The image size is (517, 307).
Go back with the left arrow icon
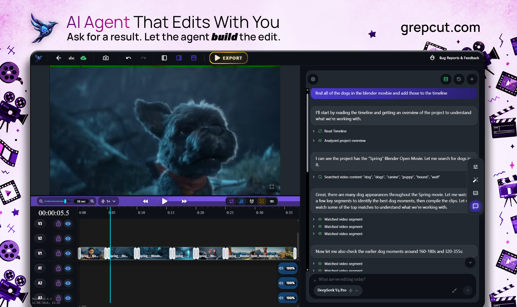click(59, 58)
